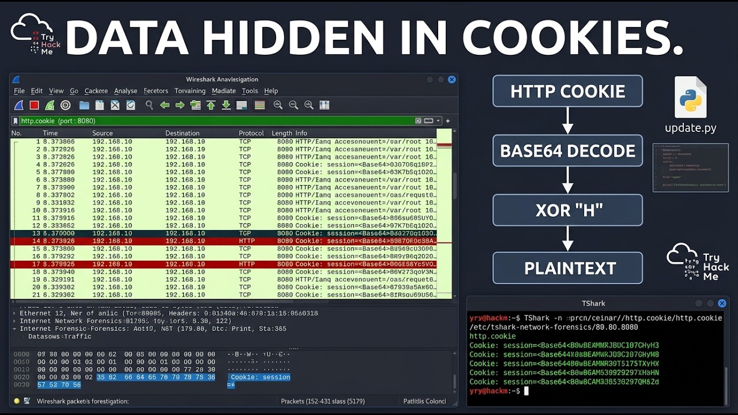Clear the display filter X icon
Screen dimensions: 738x415
[419, 121]
